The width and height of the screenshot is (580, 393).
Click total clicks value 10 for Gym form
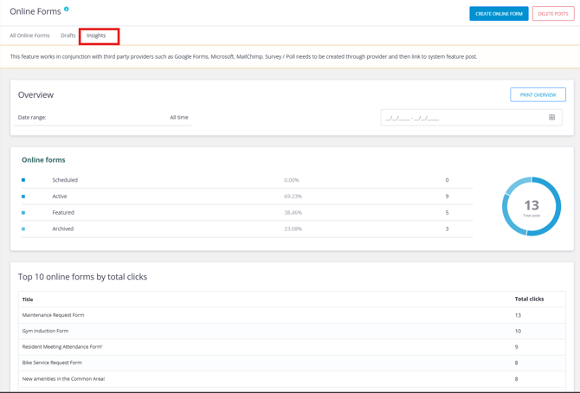[518, 332]
